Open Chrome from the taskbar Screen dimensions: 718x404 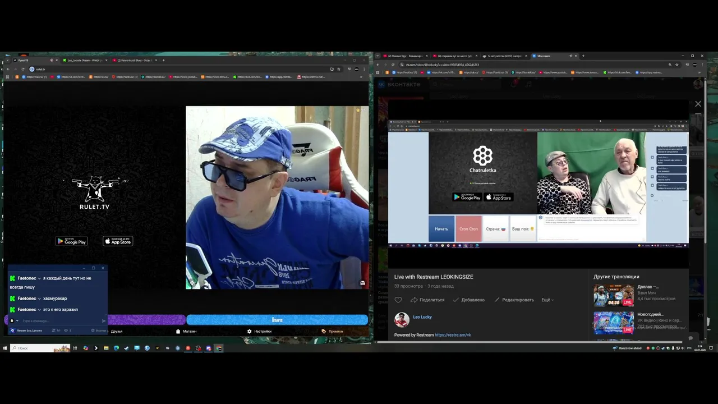(x=219, y=348)
